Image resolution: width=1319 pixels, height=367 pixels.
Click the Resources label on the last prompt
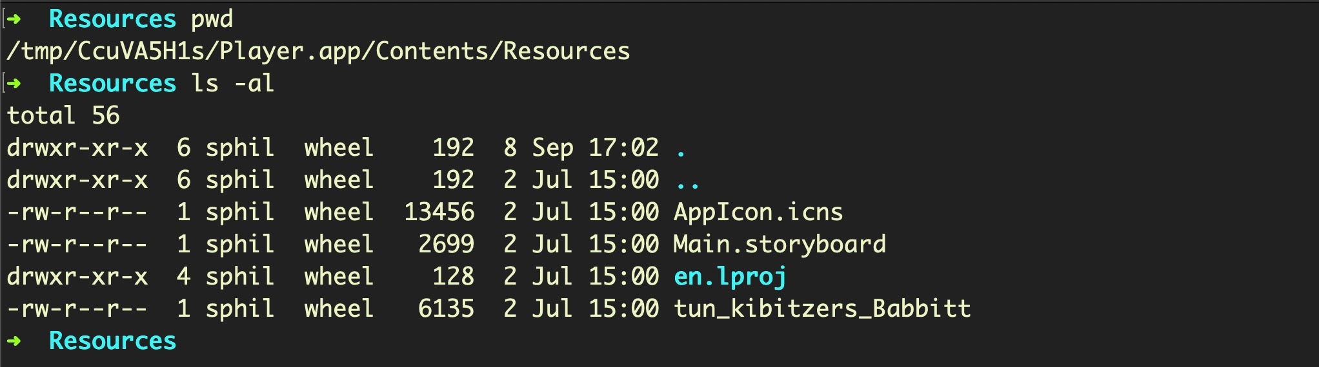coord(112,341)
